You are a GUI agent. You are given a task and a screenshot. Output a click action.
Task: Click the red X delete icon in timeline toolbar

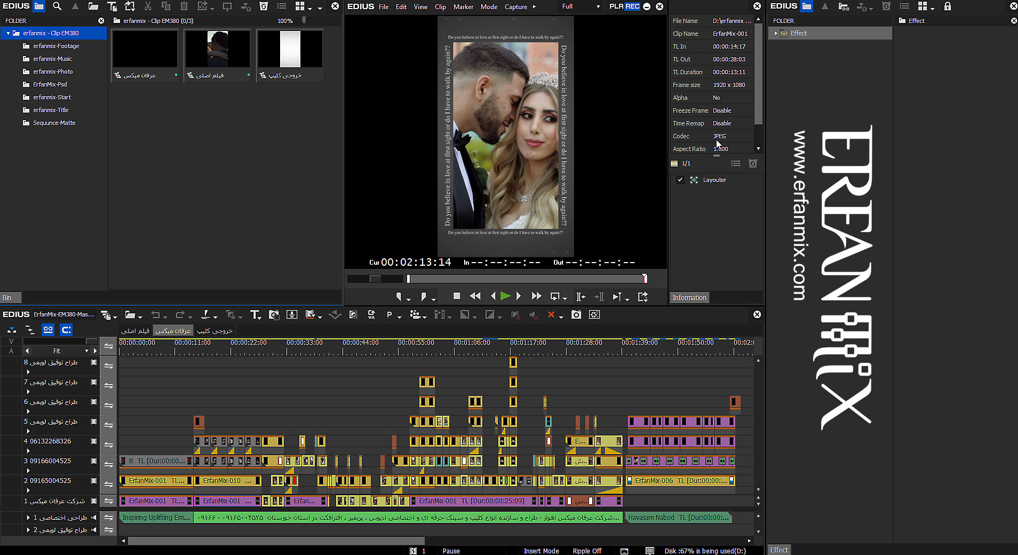pos(551,315)
